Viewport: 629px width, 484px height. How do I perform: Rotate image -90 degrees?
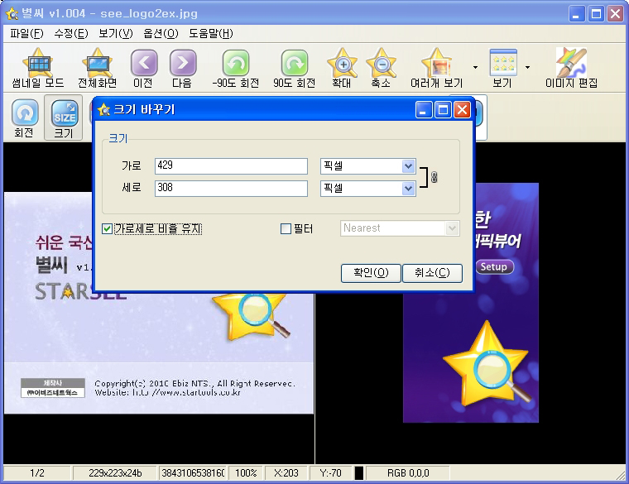point(236,67)
